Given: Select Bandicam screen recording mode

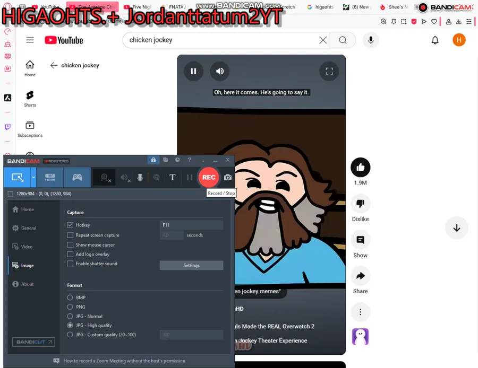Looking at the screenshot, I should click(x=18, y=177).
